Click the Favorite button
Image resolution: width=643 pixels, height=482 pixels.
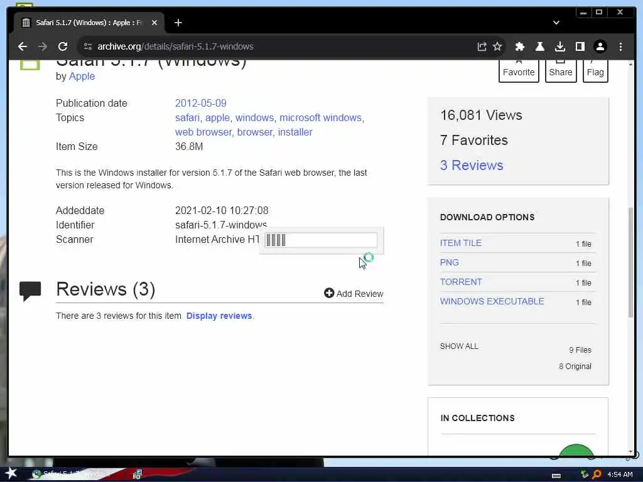pos(519,70)
